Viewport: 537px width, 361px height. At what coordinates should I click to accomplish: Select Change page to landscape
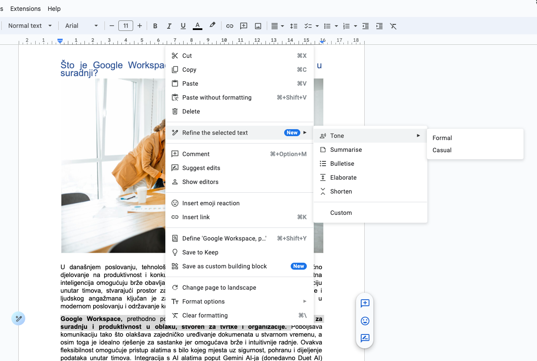tap(239, 287)
